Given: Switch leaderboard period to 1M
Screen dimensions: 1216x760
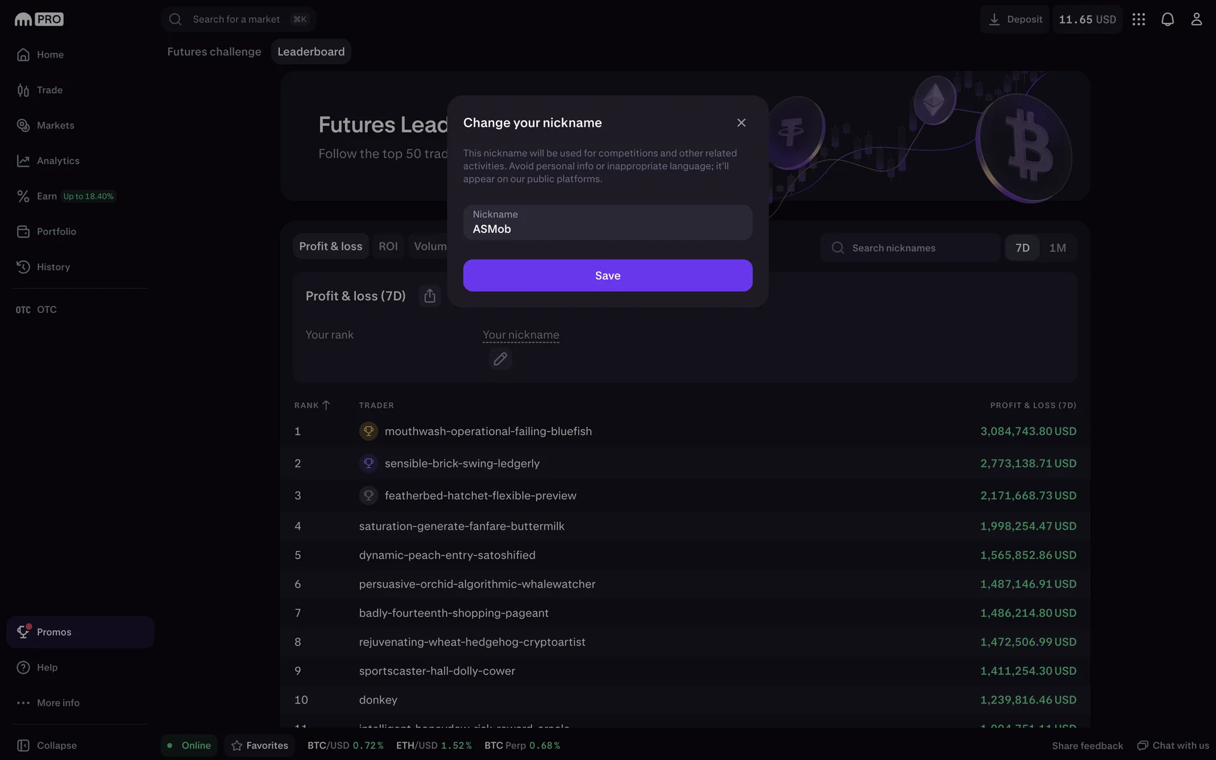Looking at the screenshot, I should point(1057,248).
